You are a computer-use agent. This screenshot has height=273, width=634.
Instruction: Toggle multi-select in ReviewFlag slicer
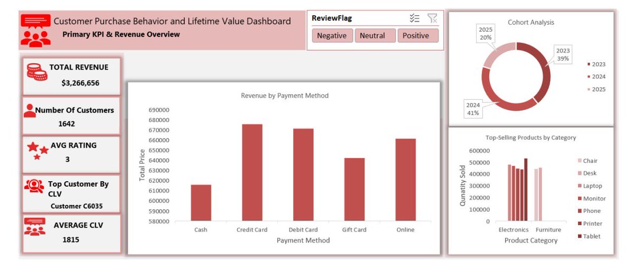pyautogui.click(x=415, y=18)
